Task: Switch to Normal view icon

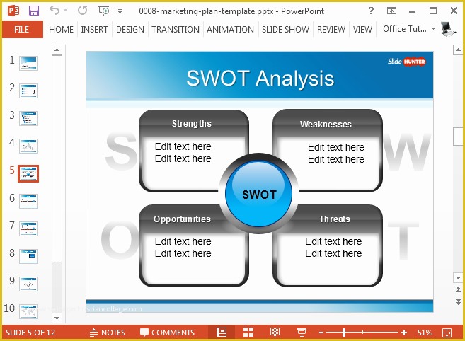Action: click(222, 333)
